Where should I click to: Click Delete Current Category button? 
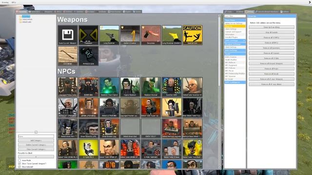point(36,145)
